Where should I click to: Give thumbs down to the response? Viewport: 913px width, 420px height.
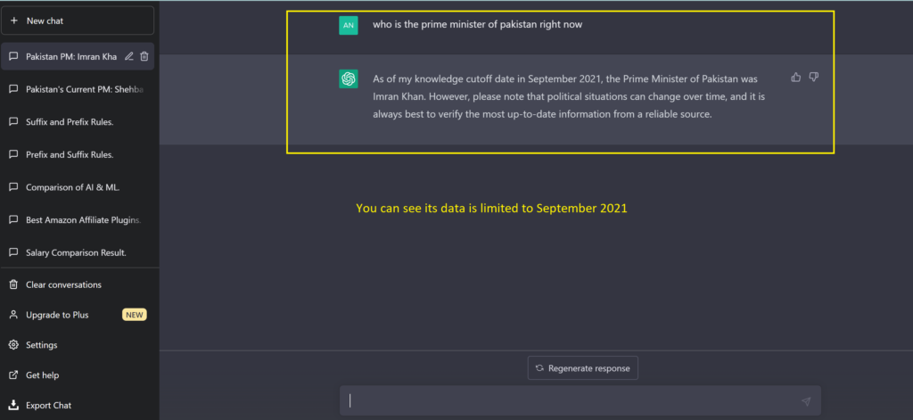tap(814, 77)
